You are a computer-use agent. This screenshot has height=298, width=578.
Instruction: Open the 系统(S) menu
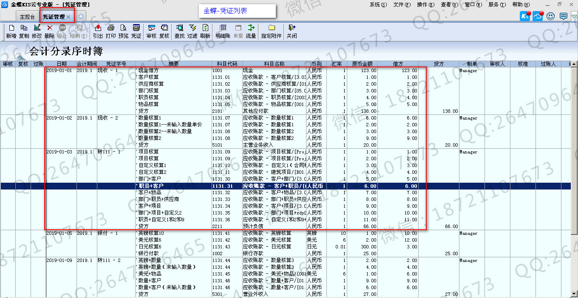pos(378,5)
